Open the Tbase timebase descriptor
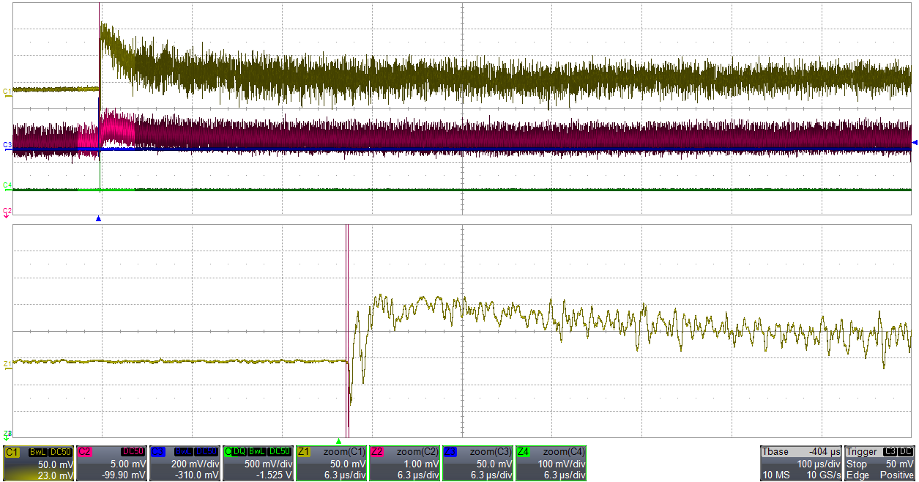This screenshot has height=482, width=919. tap(801, 464)
